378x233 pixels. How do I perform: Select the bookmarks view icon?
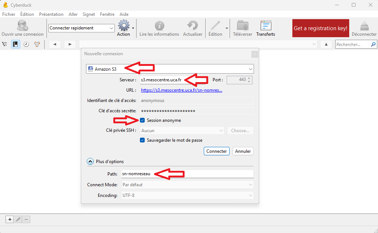click(16, 44)
